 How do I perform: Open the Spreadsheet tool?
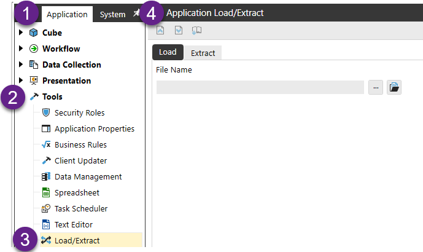(x=76, y=193)
